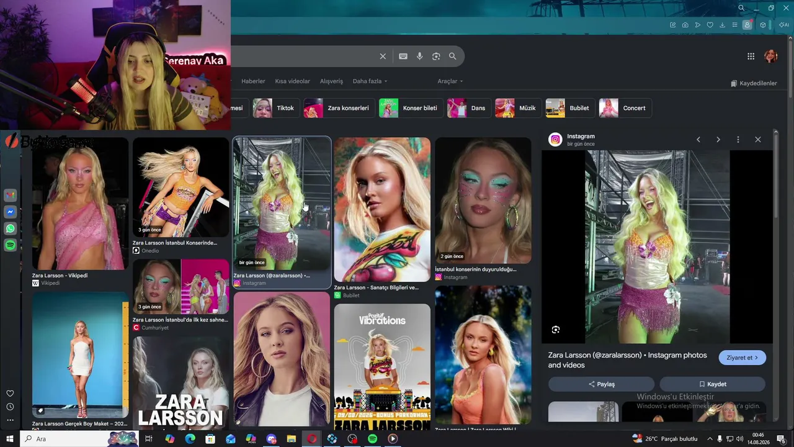This screenshot has width=794, height=447.
Task: Open Spotify in the Opera sidebar
Action: [x=10, y=245]
